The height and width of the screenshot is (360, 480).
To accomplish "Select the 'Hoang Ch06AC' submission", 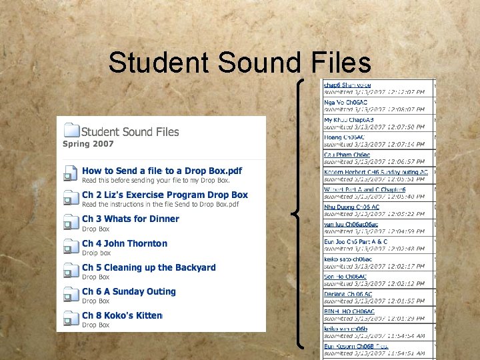I will pyautogui.click(x=345, y=137).
